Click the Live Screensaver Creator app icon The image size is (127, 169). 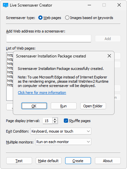pos(6,5)
